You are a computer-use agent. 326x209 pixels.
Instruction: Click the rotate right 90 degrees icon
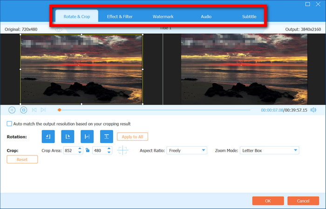68,136
